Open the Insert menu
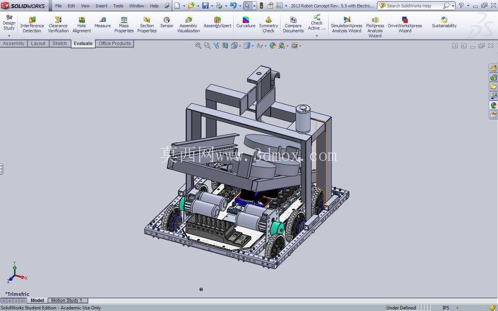This screenshot has height=311, width=498. point(102,6)
